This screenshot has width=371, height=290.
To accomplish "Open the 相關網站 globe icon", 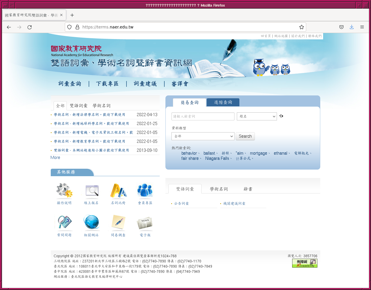I will 91,222.
